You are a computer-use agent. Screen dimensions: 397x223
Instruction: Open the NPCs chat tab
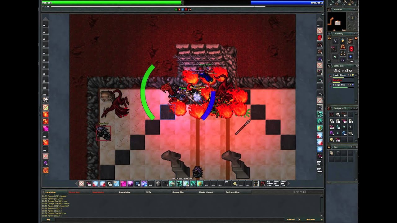[158, 192]
